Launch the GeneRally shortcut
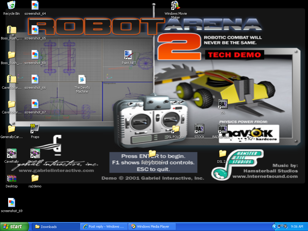Image resolution: width=308 pixels, height=231 pixels. click(35, 153)
